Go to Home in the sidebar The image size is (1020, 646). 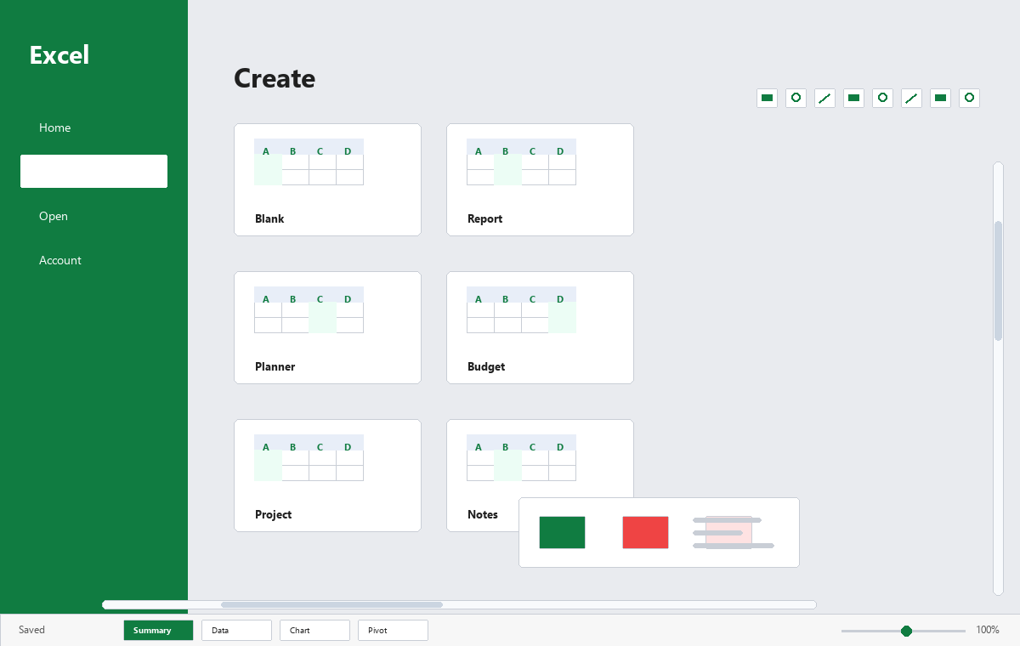coord(54,127)
